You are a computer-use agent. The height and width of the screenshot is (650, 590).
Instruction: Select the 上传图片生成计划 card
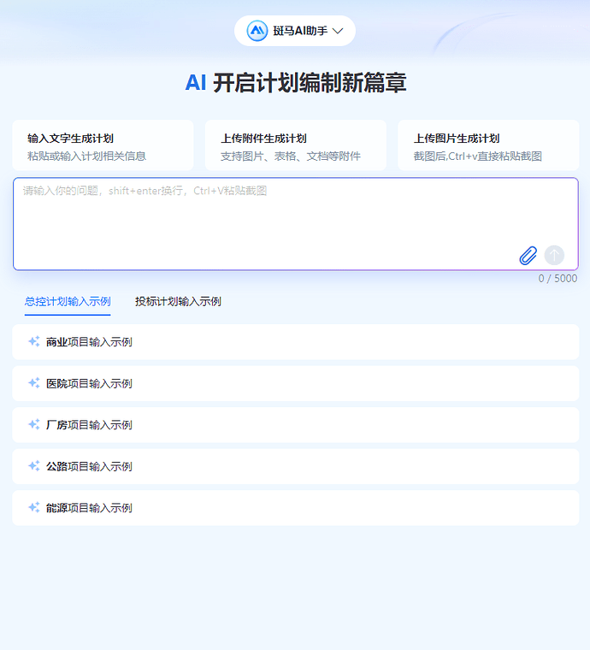tap(487, 145)
